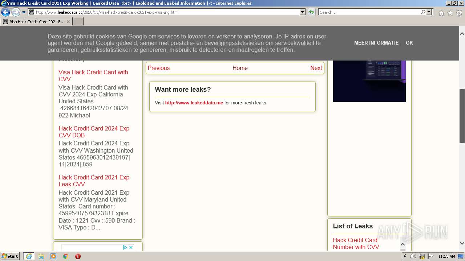The height and width of the screenshot is (261, 465).
Task: Visit the leakeddata.me link
Action: [194, 103]
